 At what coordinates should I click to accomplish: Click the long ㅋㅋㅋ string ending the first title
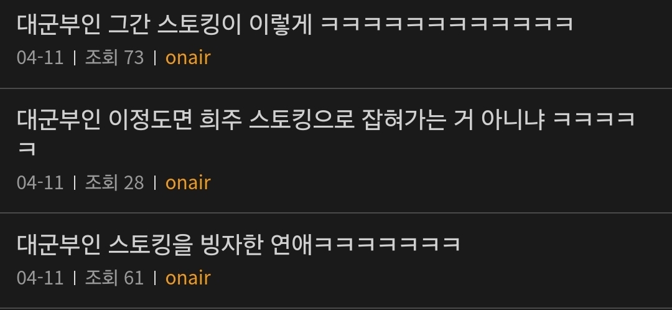tap(447, 24)
